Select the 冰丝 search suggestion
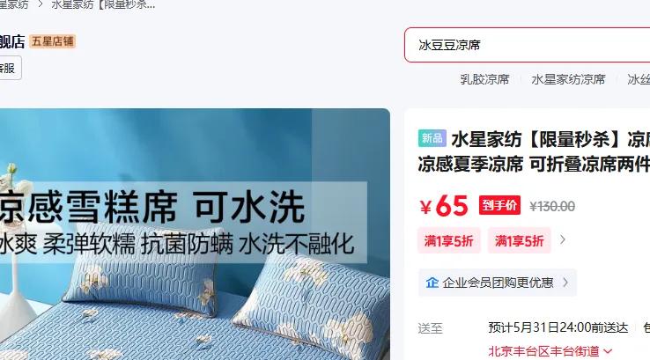The image size is (650, 360). pyautogui.click(x=639, y=79)
